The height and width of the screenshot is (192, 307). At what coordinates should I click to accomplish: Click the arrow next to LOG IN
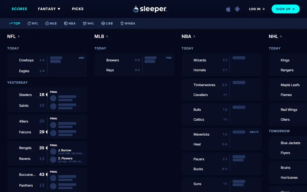click(263, 9)
